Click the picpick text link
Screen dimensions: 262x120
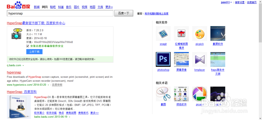[x=199, y=44]
